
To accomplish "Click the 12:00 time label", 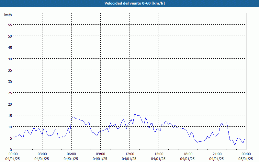I will (130, 154).
